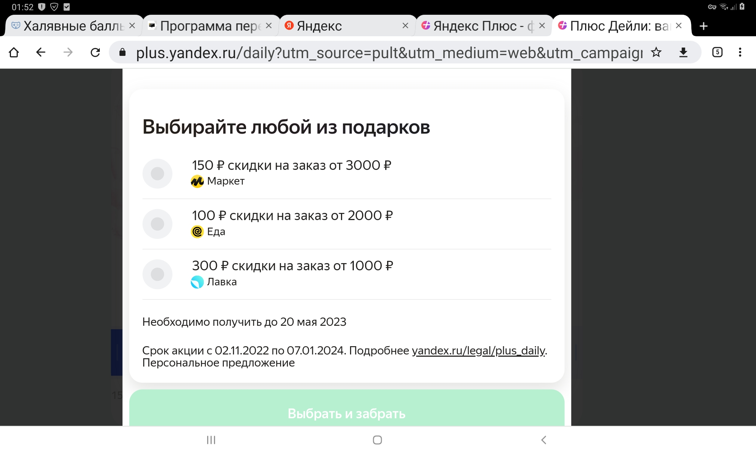Select the Маркет 150 ₽ discount radio button

tap(157, 174)
